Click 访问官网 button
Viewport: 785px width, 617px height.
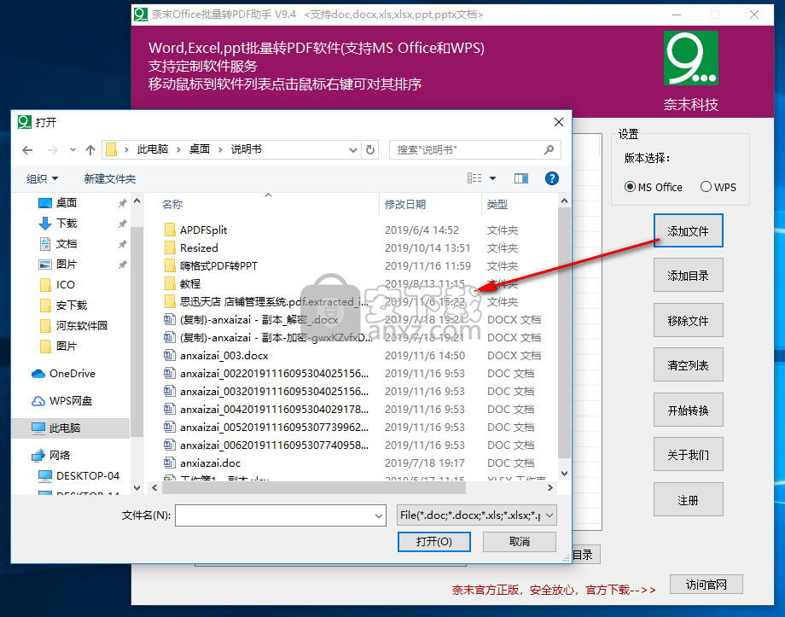[706, 585]
